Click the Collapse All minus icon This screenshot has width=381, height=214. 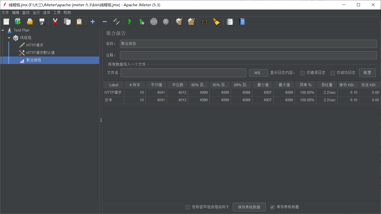coord(105,22)
